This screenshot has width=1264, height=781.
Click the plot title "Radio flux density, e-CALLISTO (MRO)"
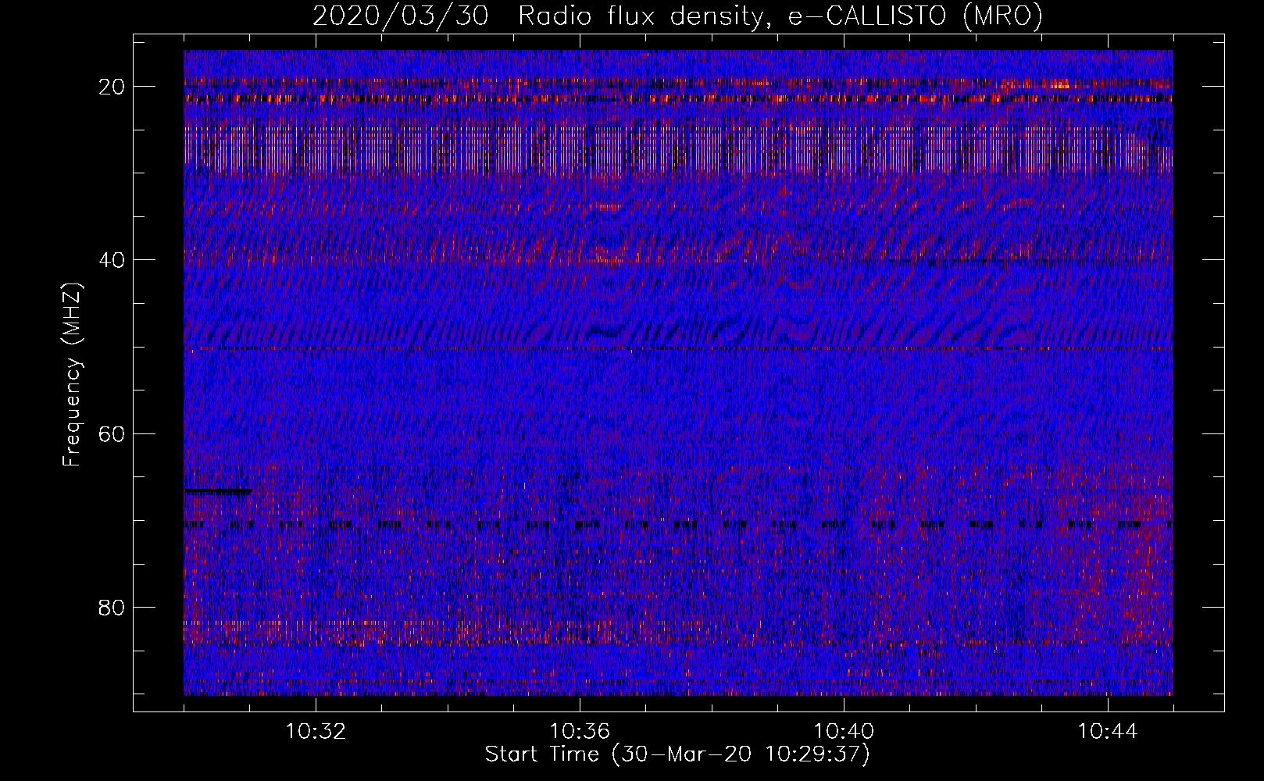tap(780, 16)
